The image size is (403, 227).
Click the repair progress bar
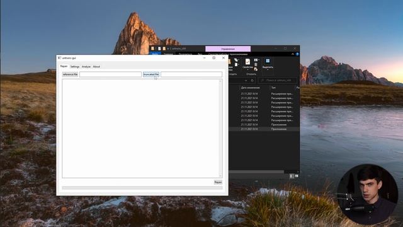coord(142,188)
